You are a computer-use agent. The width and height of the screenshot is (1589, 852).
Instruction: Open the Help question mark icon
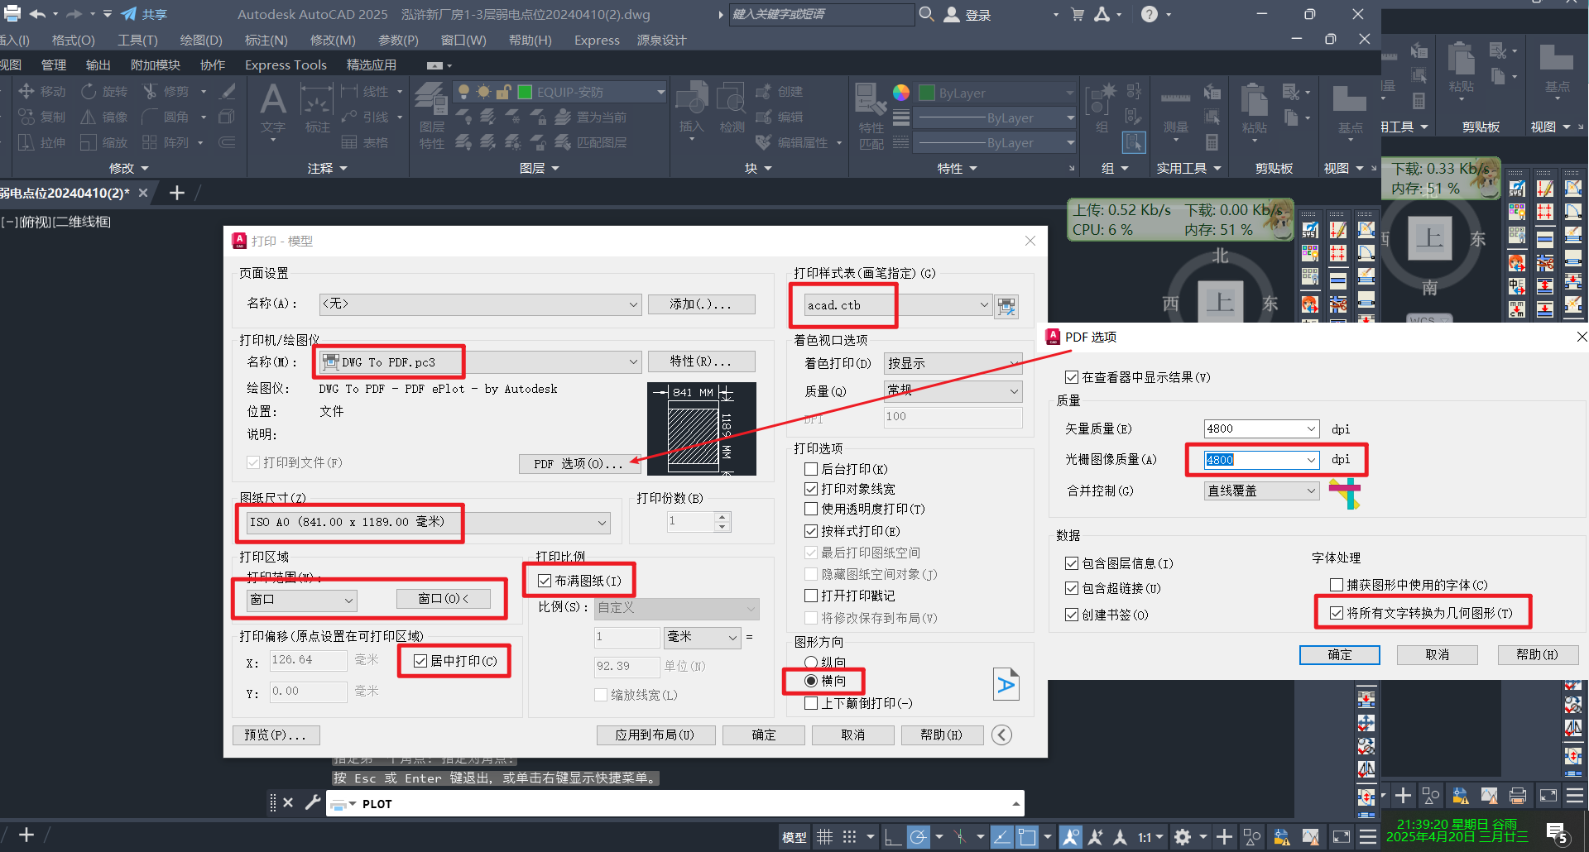(1150, 14)
